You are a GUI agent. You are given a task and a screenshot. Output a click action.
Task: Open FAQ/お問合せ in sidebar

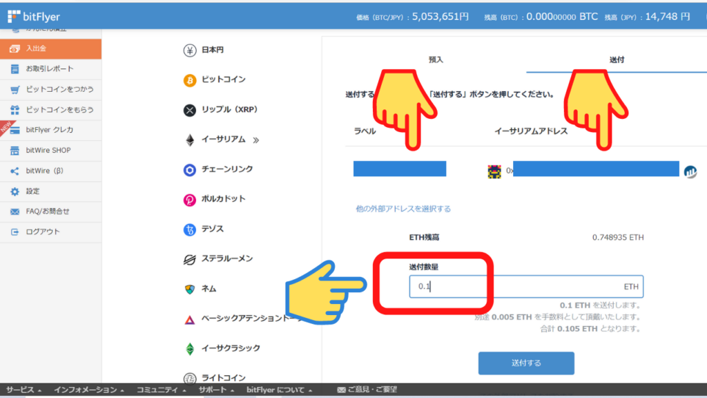coord(50,211)
